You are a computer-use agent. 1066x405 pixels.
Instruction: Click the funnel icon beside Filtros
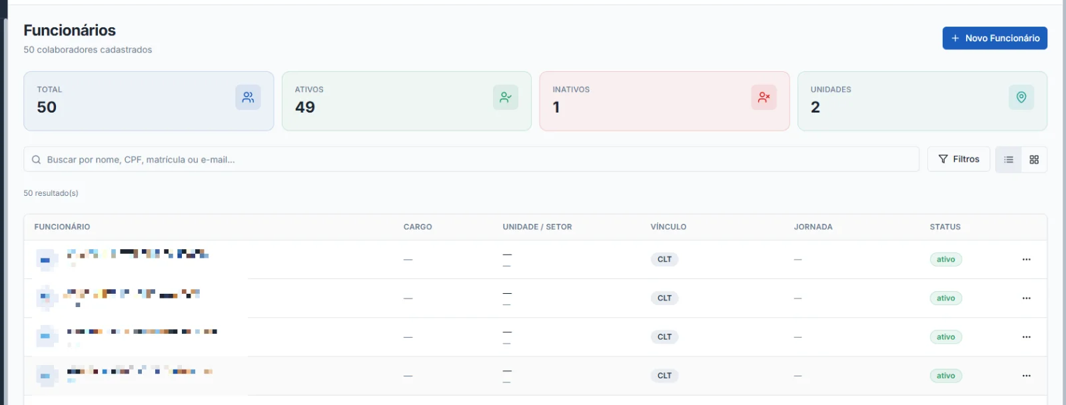click(943, 159)
